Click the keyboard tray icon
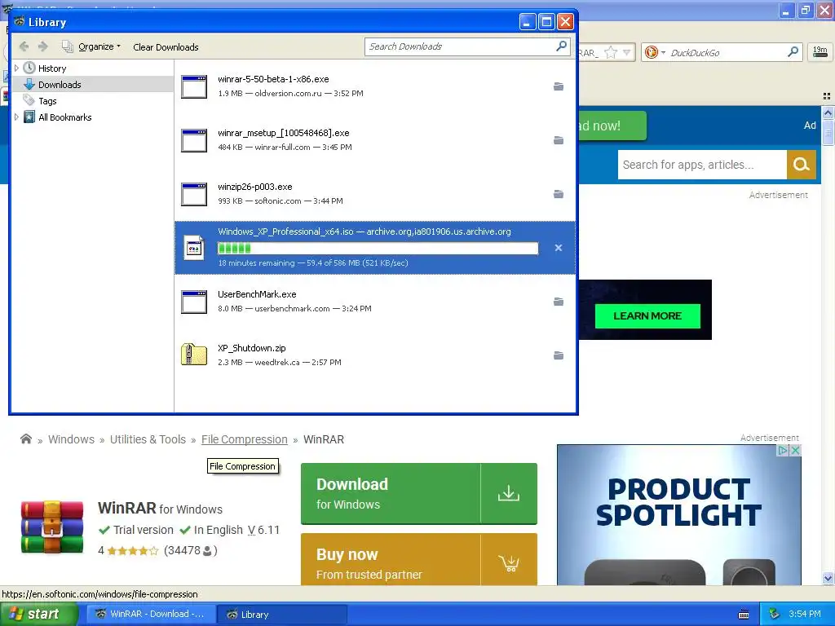 coord(744,615)
